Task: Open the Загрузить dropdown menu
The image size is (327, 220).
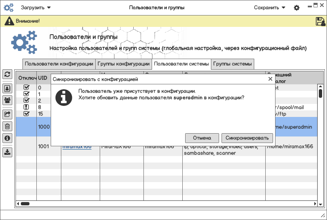Action: coord(36,8)
